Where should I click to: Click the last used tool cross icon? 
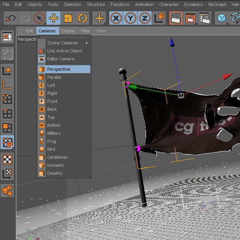[99, 18]
